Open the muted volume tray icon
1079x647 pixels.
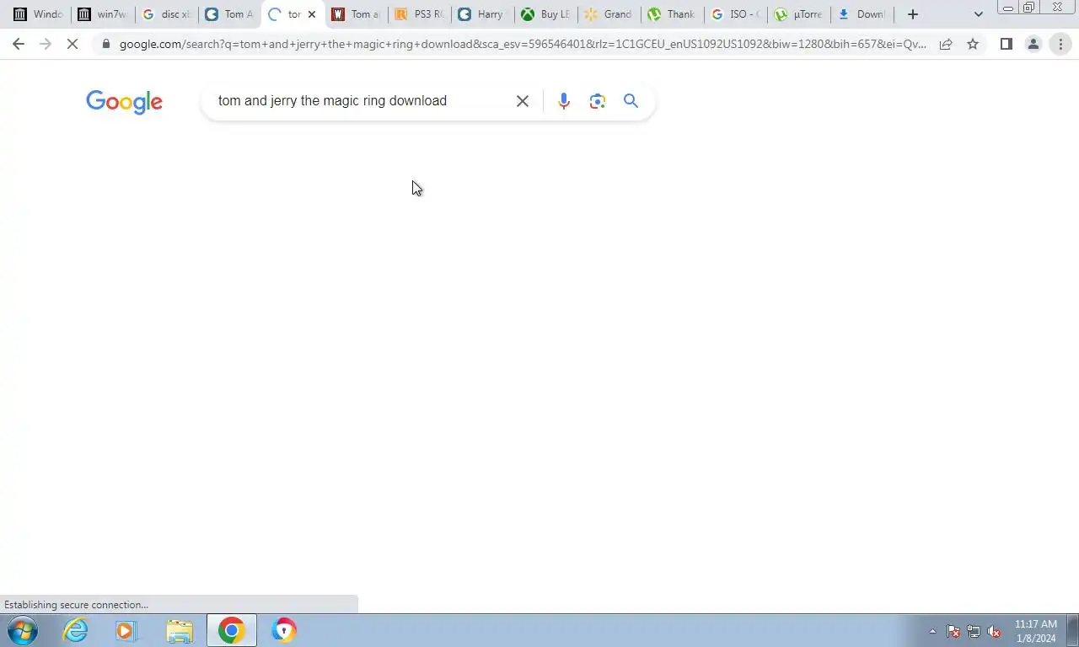coord(995,631)
